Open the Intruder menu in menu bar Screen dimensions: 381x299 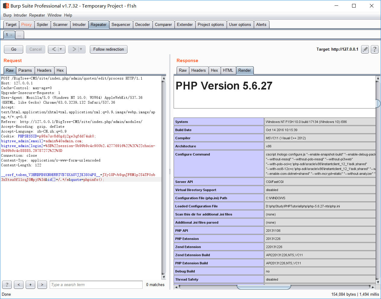coord(20,15)
